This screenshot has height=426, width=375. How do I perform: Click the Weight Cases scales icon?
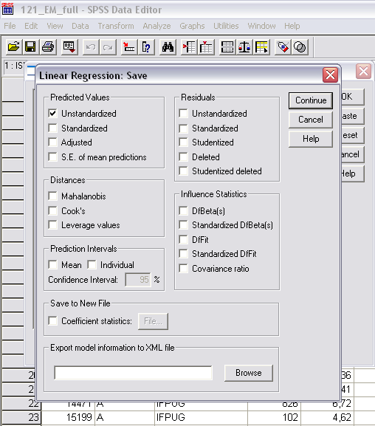tap(244, 47)
